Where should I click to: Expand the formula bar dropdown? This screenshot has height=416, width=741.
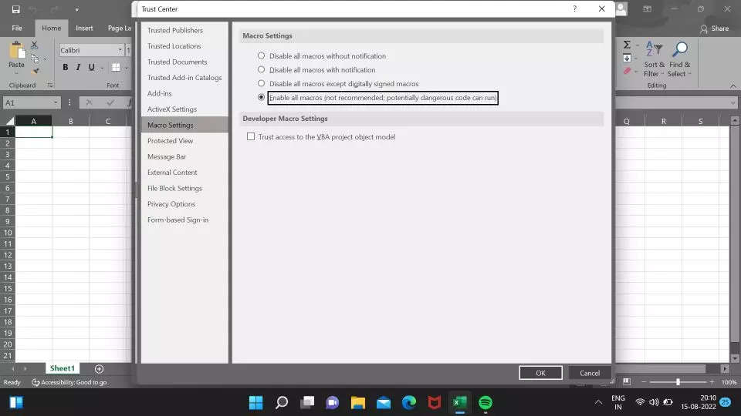tap(733, 102)
